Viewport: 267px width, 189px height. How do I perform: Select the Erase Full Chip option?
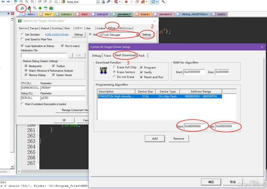coord(114,67)
